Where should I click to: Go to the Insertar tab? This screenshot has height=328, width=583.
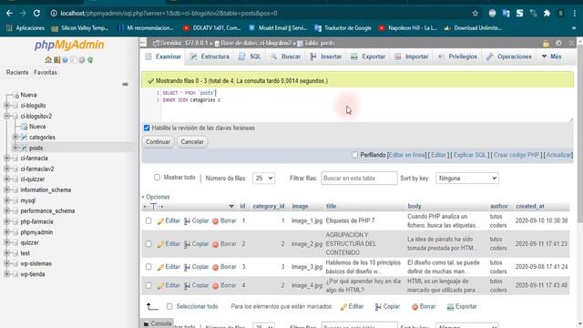pos(326,56)
